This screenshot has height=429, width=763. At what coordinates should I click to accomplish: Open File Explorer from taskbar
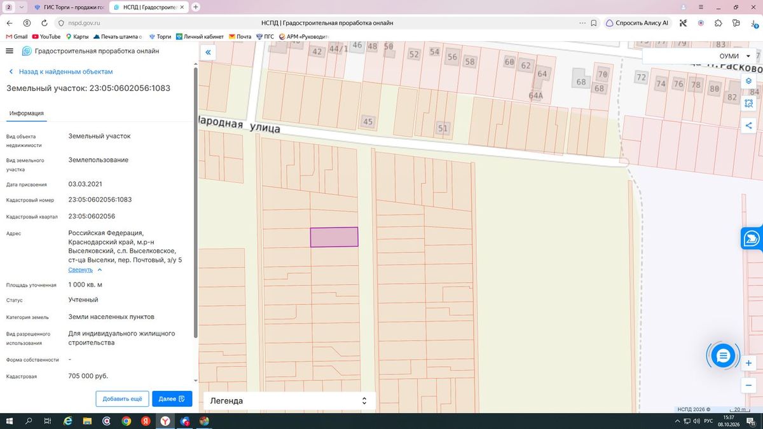[87, 421]
